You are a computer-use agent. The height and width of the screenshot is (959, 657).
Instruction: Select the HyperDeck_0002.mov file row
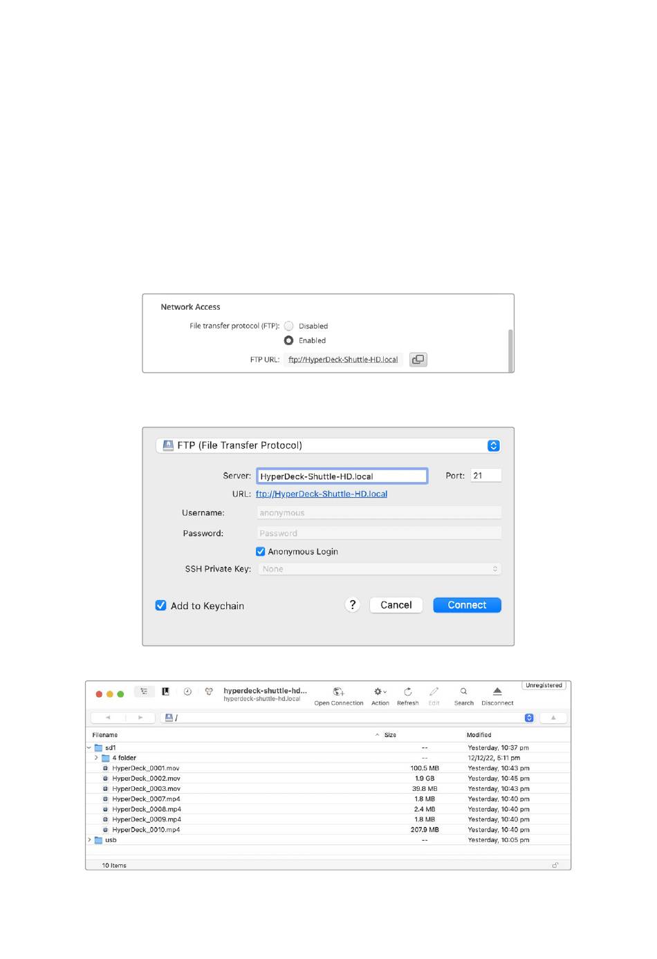pos(328,779)
